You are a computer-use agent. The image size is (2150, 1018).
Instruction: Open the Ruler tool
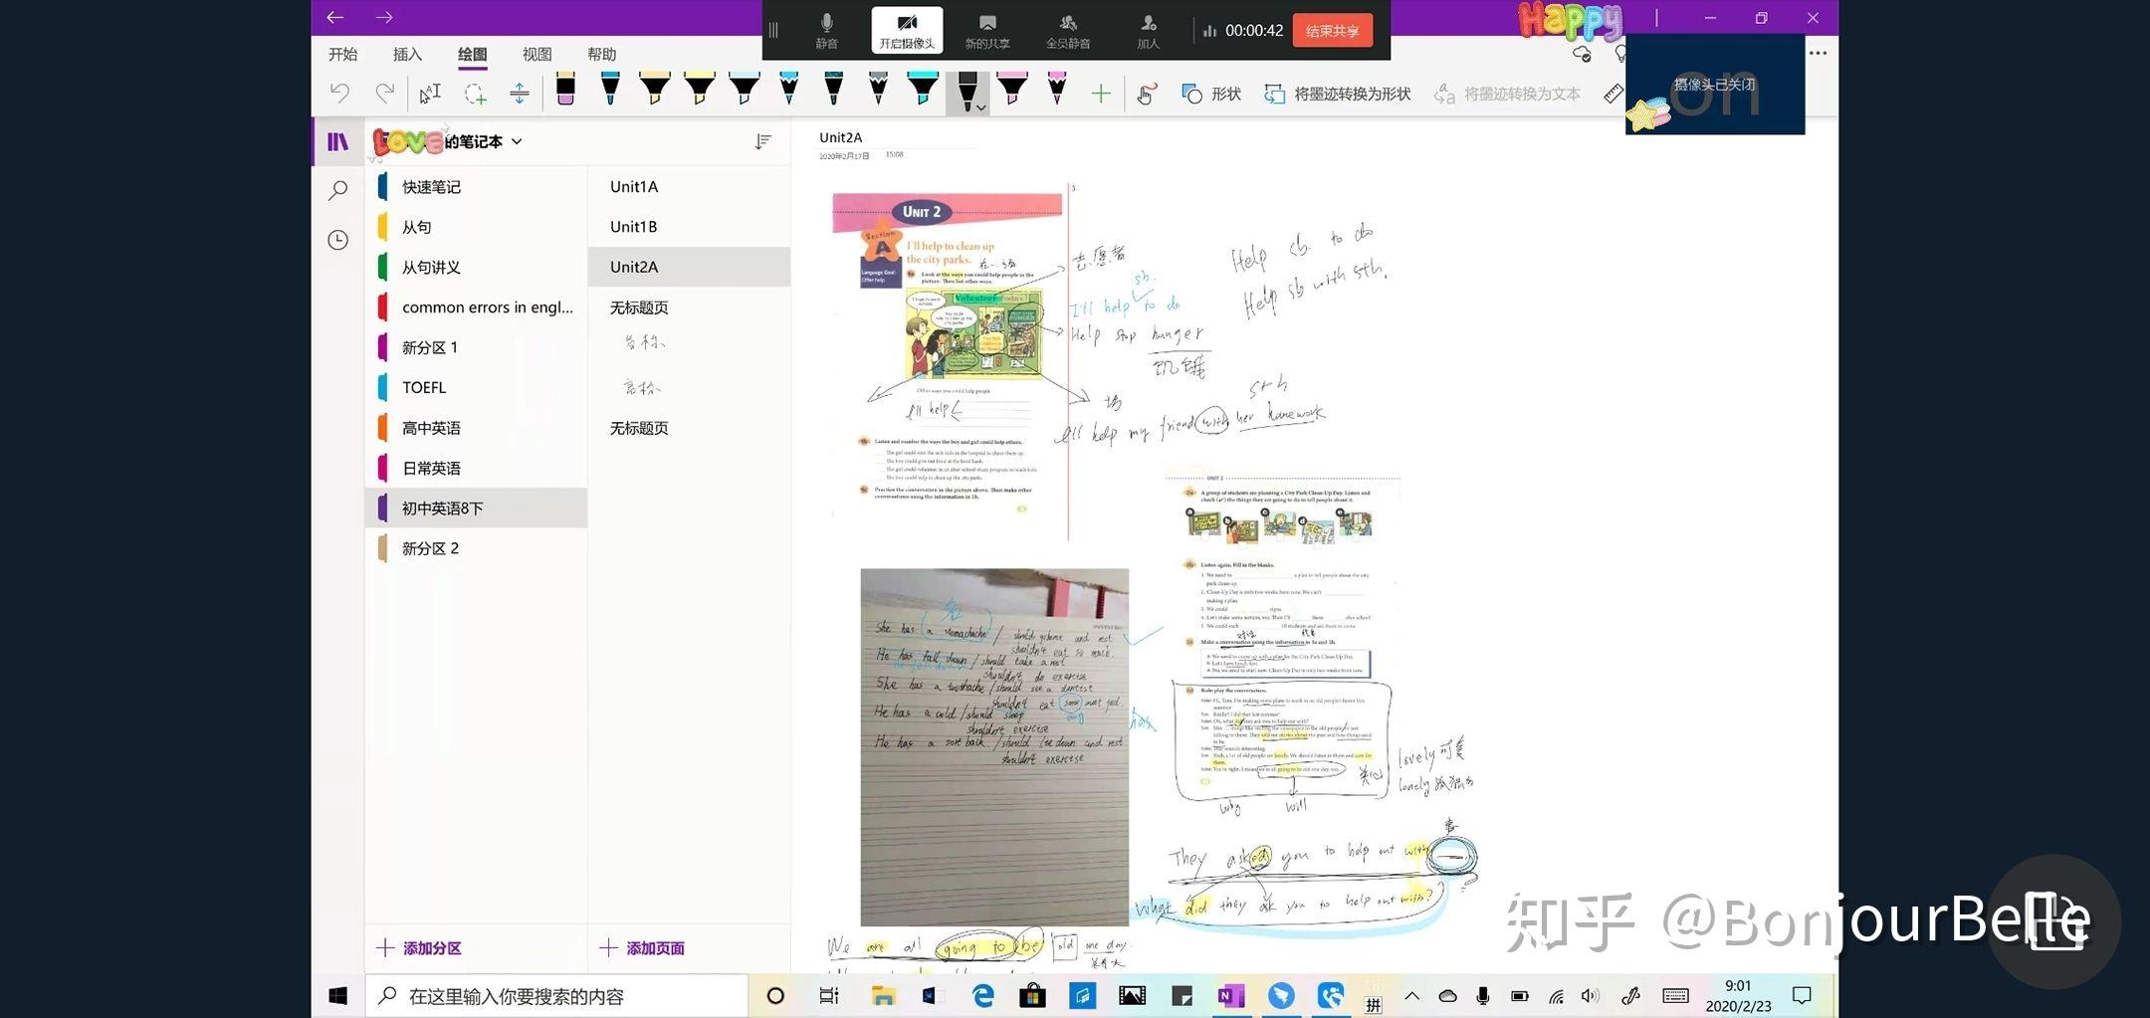coord(1613,94)
